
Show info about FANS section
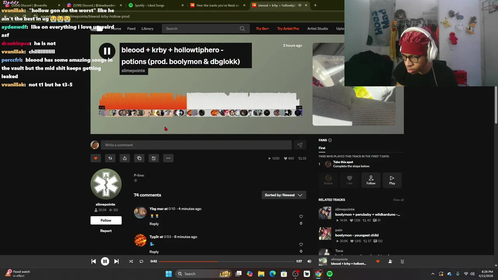tap(330, 140)
